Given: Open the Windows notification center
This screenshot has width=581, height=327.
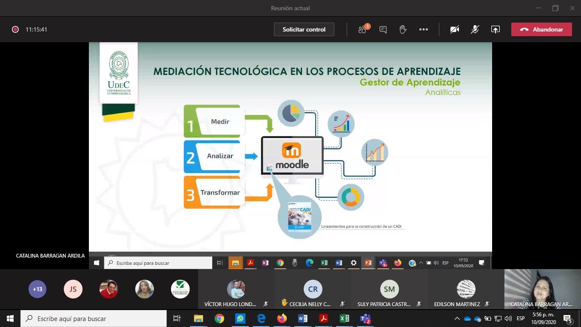Looking at the screenshot, I should (x=567, y=318).
